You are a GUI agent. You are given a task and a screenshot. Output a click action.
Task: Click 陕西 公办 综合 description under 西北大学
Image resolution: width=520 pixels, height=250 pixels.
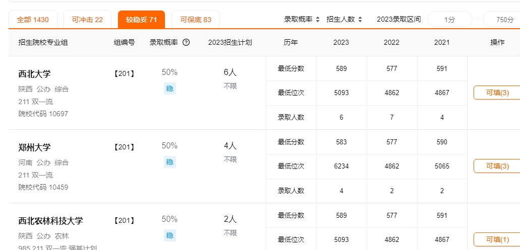point(43,90)
